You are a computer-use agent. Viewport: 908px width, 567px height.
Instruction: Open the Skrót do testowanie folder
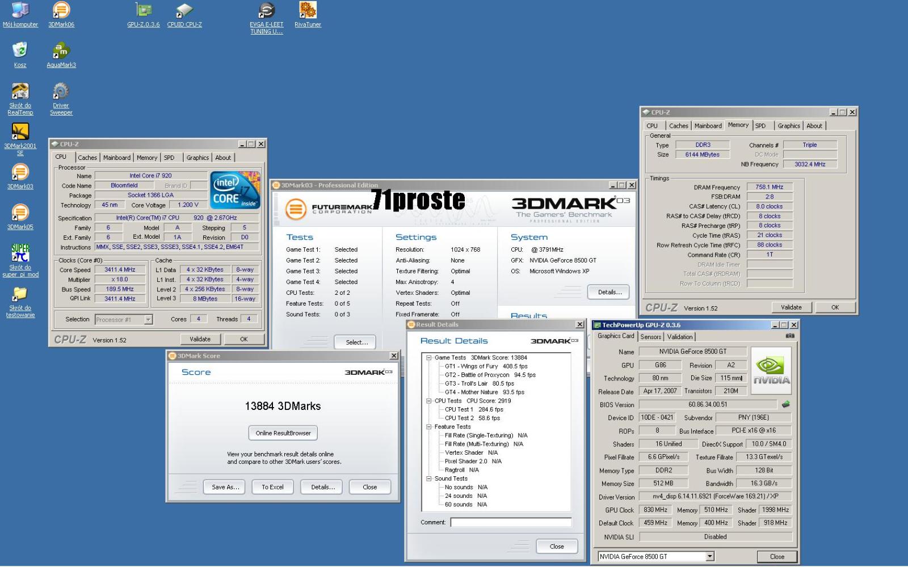(x=20, y=302)
